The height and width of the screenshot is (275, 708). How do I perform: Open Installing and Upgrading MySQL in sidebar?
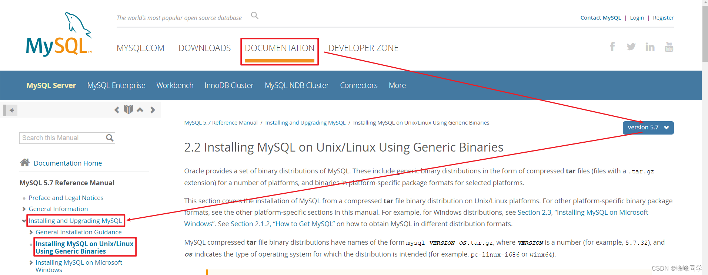tap(75, 221)
